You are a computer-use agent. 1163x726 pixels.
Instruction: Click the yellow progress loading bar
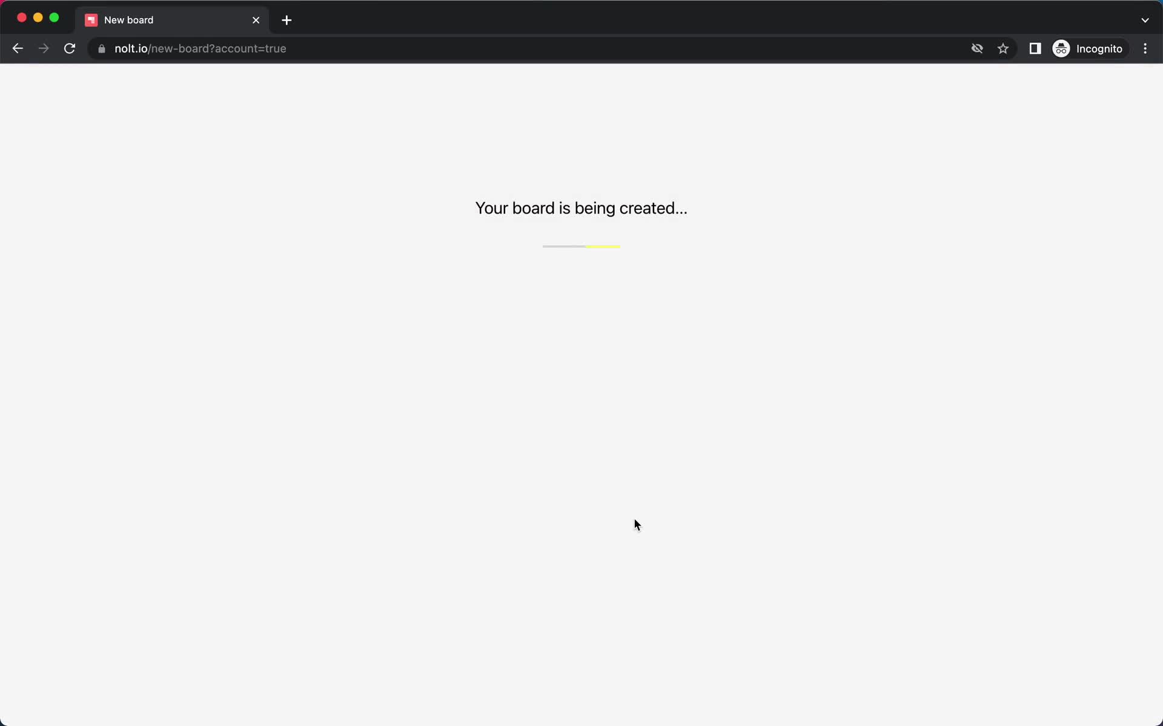point(603,246)
